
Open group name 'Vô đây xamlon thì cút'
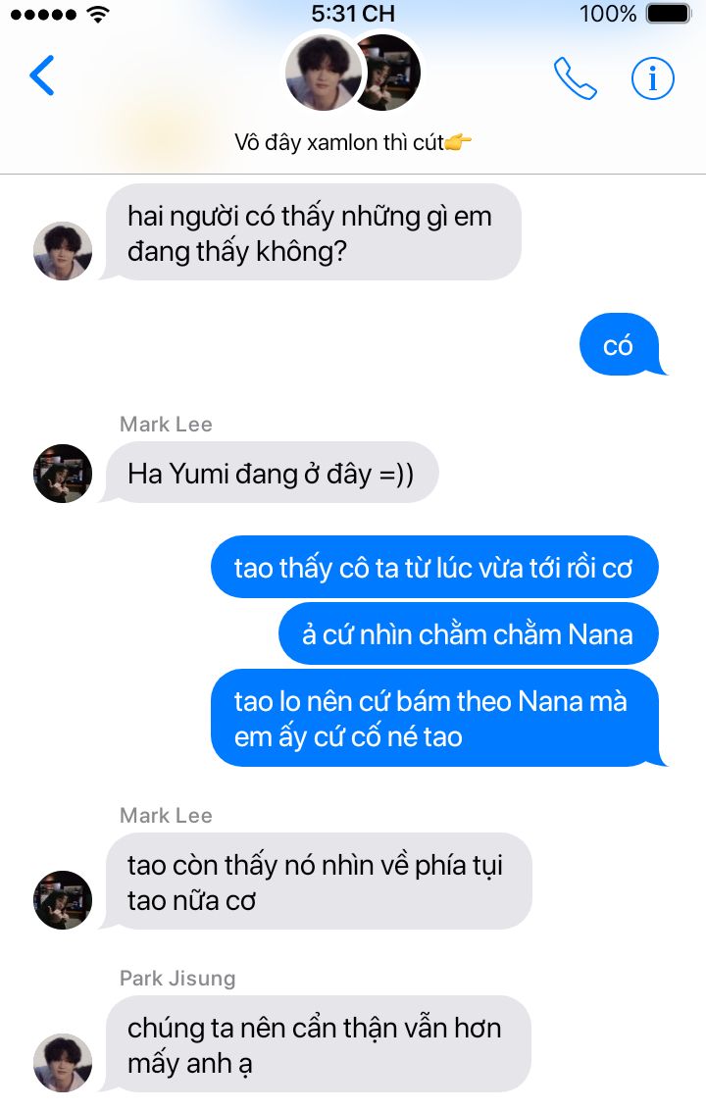point(353,142)
